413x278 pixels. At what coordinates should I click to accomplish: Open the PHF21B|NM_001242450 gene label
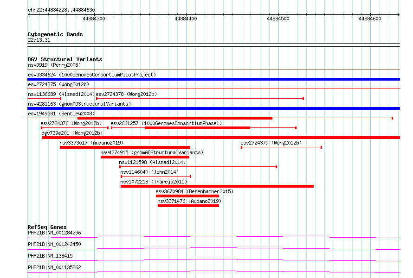pos(54,244)
